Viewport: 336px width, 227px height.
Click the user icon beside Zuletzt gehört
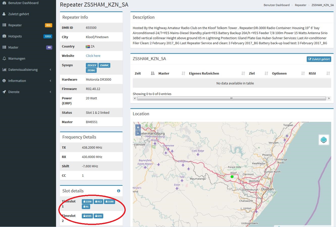(4, 14)
